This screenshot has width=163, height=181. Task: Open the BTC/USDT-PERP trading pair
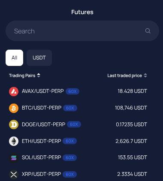[x=78, y=108]
